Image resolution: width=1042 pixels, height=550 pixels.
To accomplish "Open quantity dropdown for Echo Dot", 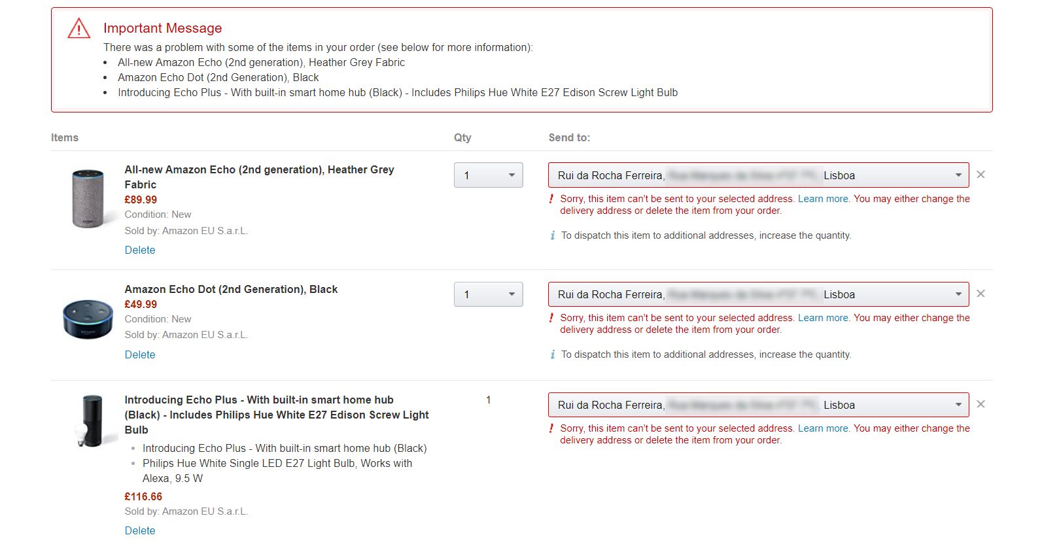I will [488, 294].
